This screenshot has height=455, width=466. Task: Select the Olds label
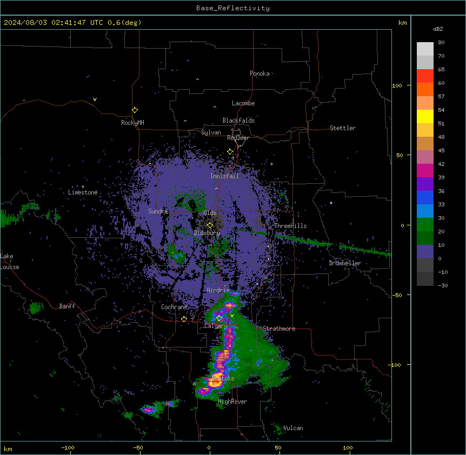click(210, 213)
